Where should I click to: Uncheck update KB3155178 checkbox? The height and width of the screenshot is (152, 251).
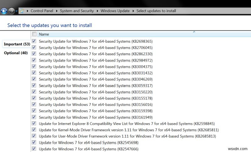34,98
